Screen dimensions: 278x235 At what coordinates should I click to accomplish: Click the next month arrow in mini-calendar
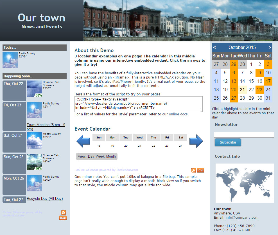point(270,47)
